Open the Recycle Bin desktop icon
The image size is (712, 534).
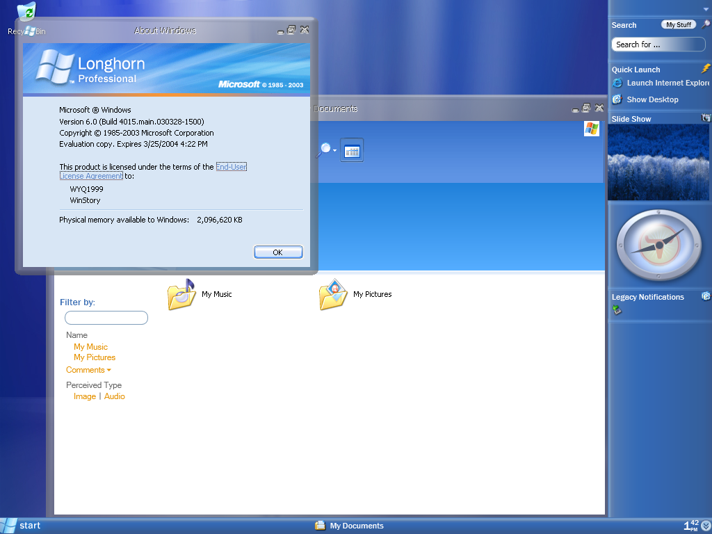pos(27,18)
